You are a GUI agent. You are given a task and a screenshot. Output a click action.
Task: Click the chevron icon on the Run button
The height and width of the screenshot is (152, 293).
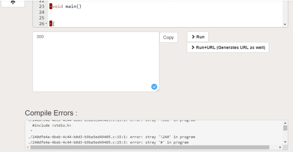click(193, 37)
